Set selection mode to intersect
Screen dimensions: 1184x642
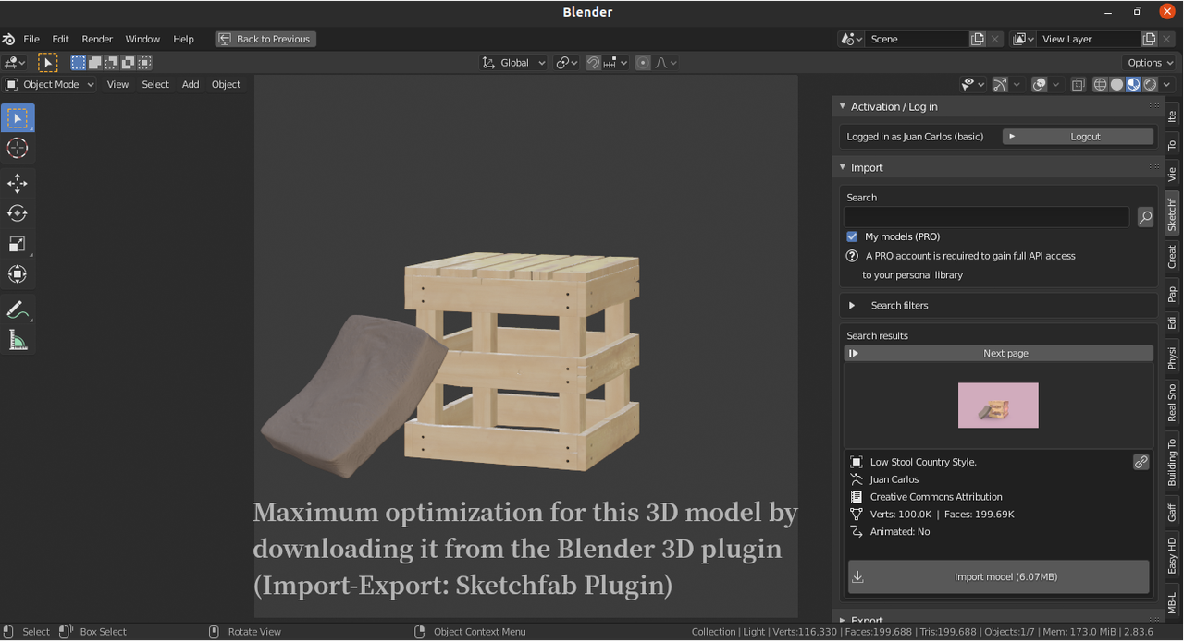[x=144, y=63]
